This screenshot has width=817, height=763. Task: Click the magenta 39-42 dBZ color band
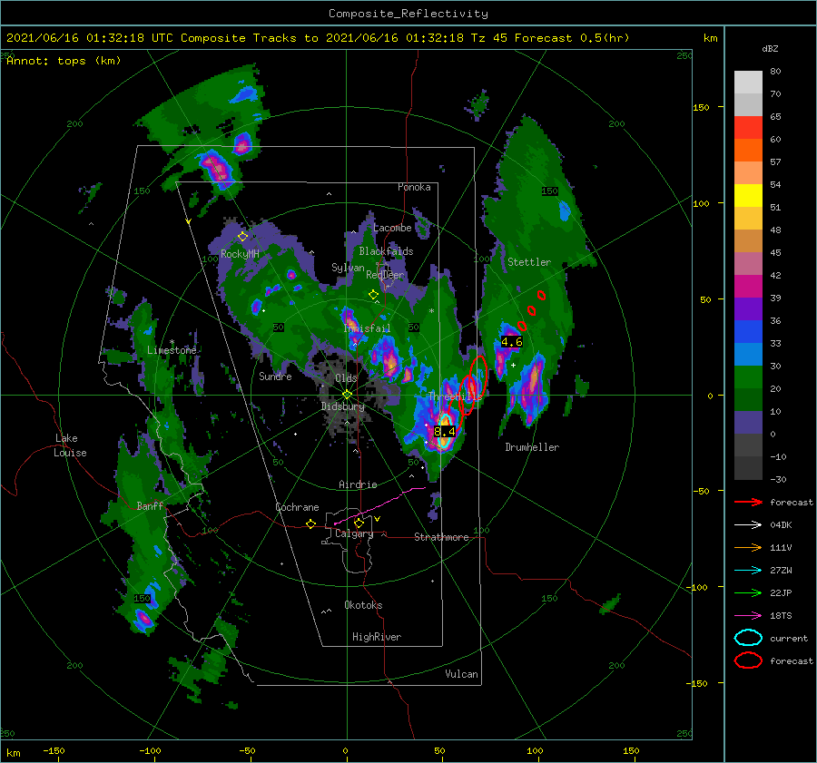(748, 287)
